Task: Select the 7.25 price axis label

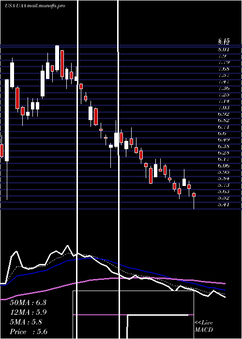Action: [224, 95]
